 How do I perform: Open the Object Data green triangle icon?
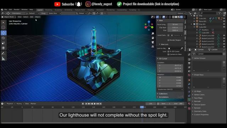[189, 100]
